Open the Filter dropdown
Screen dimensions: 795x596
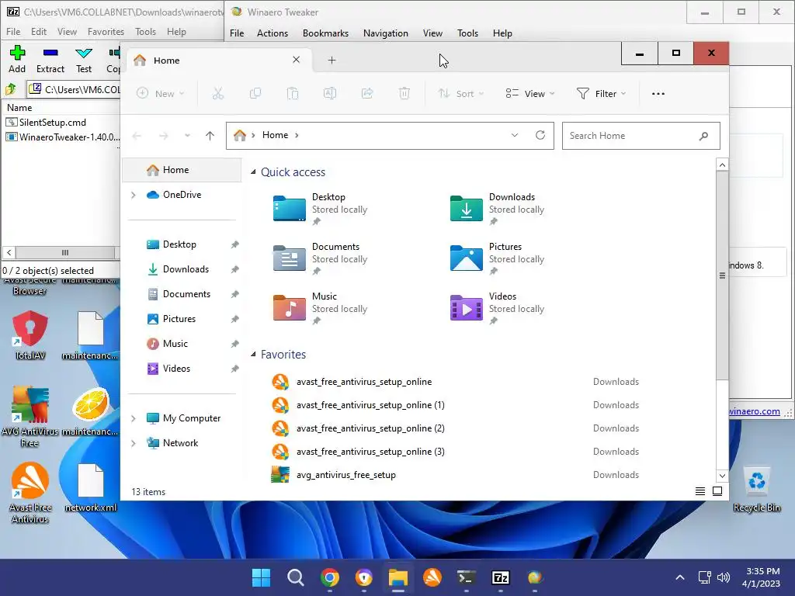(602, 94)
